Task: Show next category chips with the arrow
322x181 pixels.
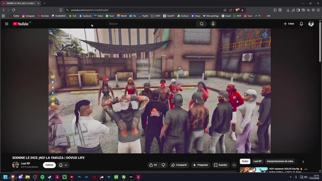Action: 303,162
